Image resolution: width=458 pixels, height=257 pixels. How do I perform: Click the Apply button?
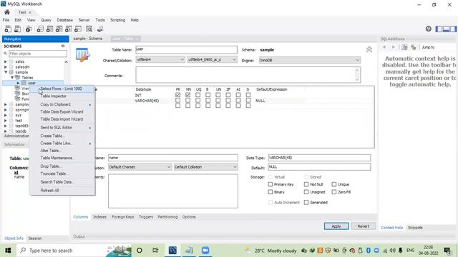[336, 226]
